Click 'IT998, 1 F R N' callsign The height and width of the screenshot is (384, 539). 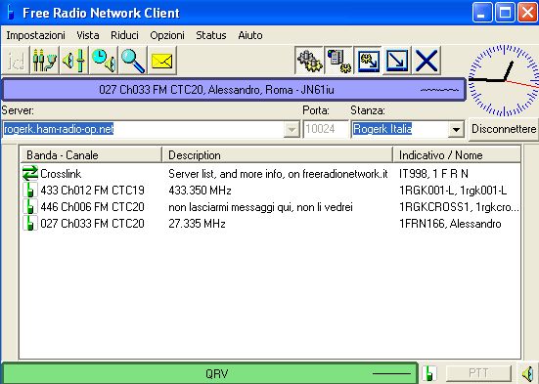433,174
